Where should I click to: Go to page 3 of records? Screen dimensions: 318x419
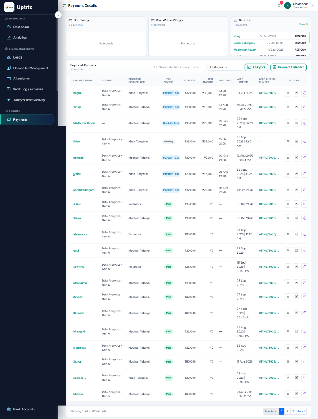click(293, 412)
